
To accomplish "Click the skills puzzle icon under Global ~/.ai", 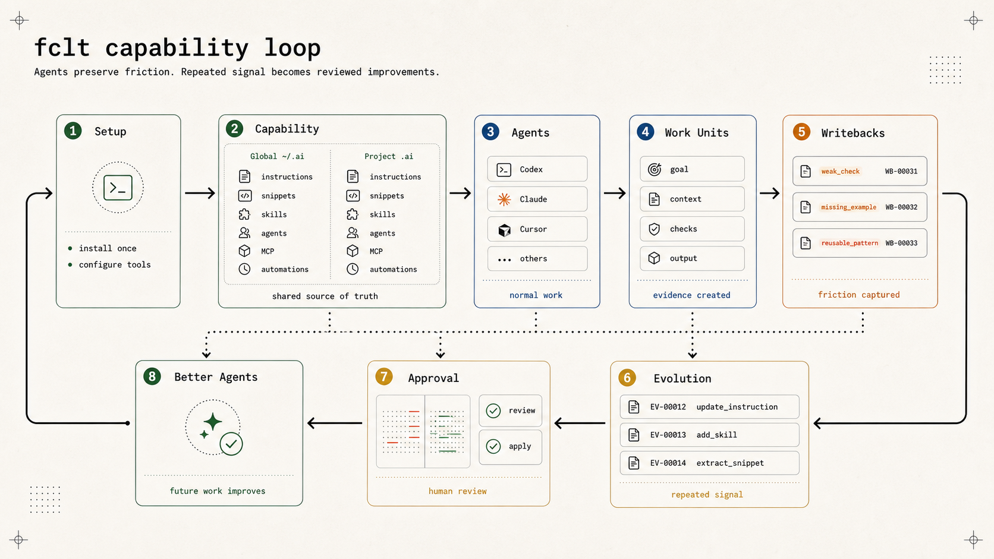I will 244,214.
